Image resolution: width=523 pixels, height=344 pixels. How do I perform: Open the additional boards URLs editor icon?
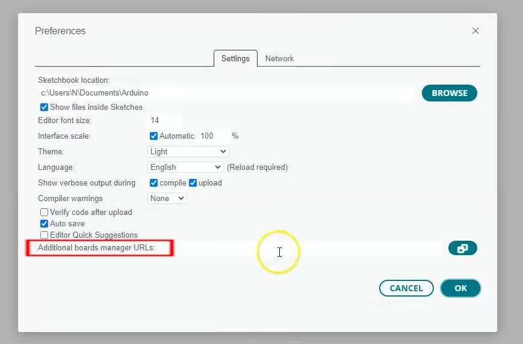463,248
